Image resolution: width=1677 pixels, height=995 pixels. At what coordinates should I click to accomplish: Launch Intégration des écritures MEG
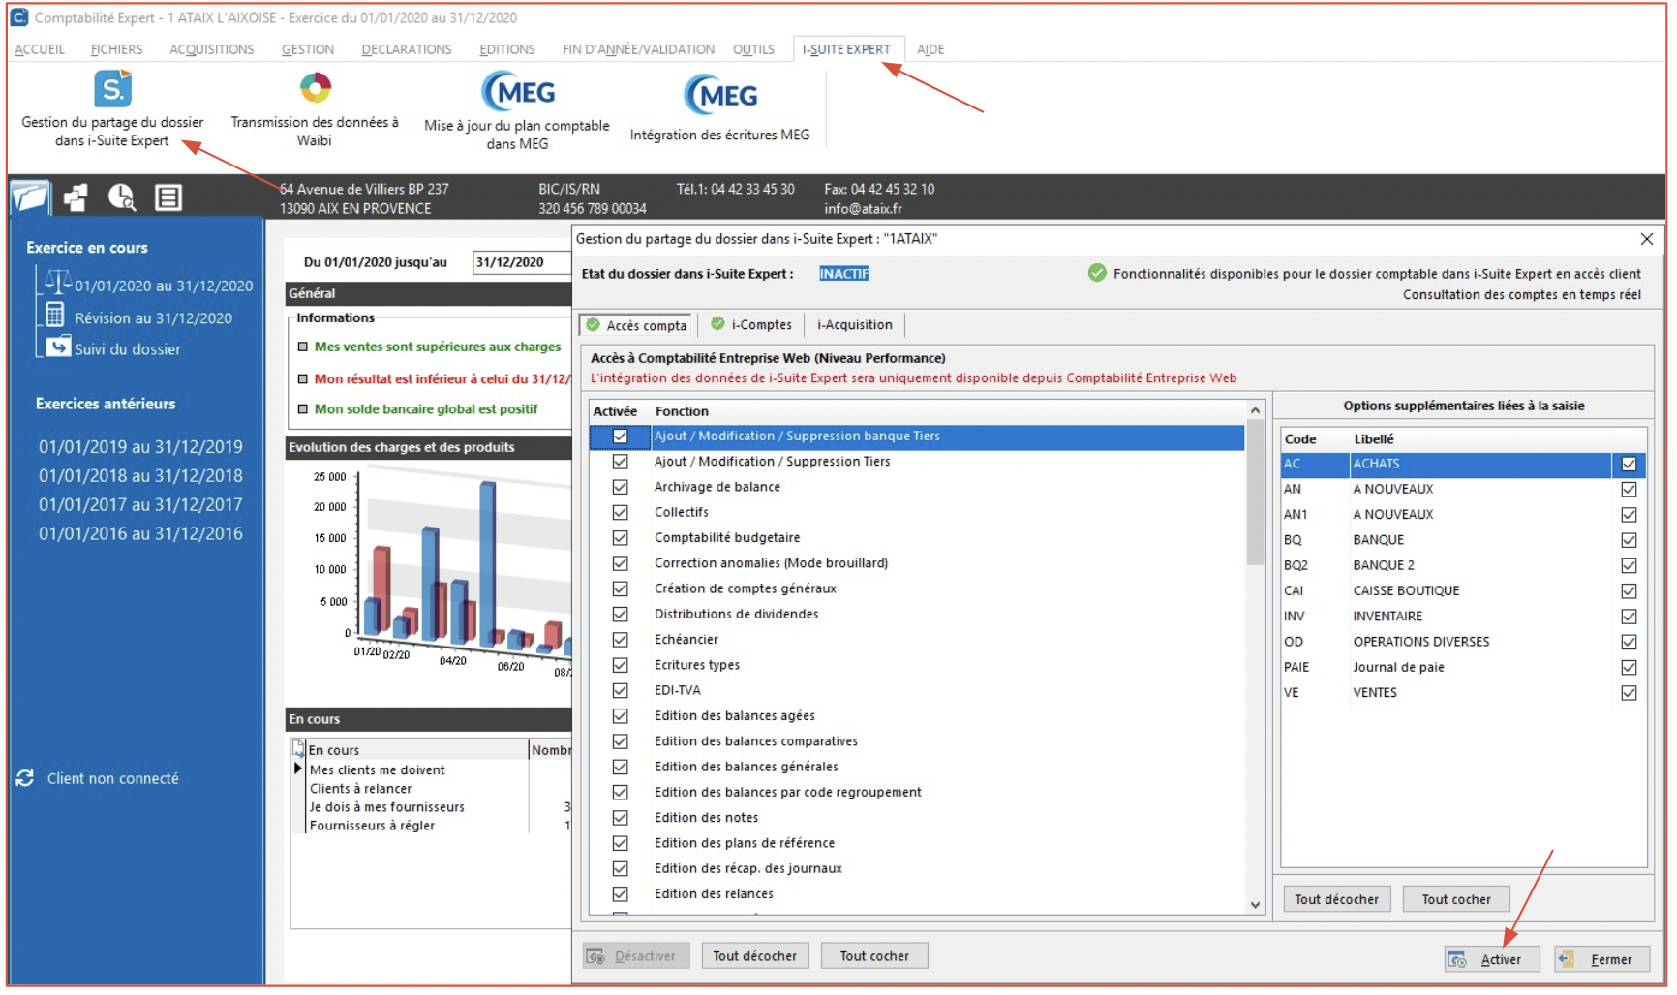[x=720, y=95]
